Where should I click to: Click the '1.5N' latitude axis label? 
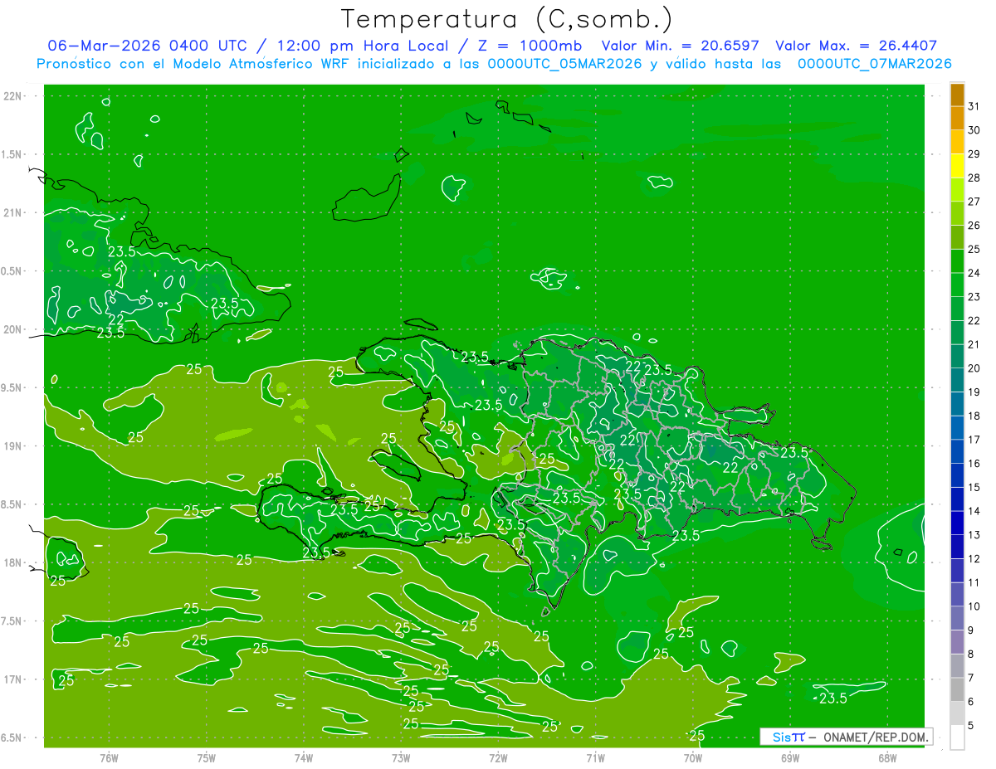12,154
